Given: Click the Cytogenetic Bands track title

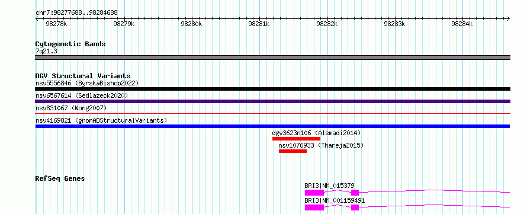Looking at the screenshot, I should 70,44.
